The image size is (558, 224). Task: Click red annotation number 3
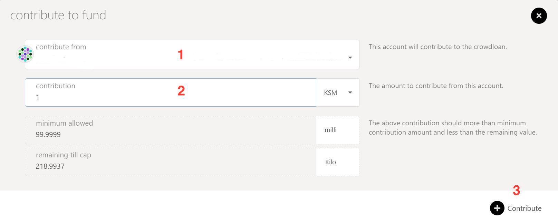[x=516, y=191]
